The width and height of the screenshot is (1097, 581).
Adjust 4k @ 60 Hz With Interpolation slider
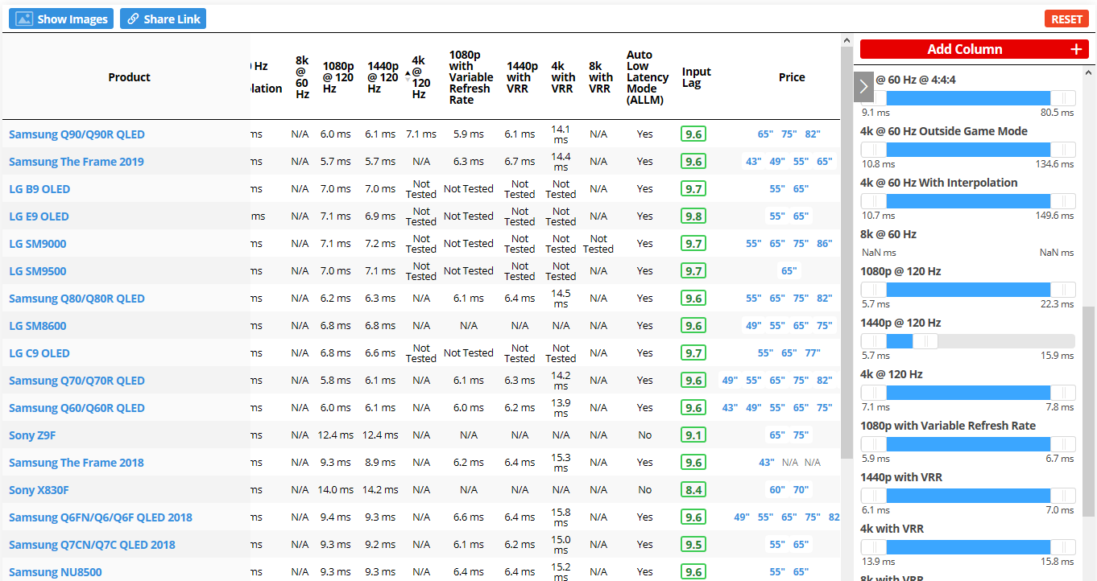[967, 201]
